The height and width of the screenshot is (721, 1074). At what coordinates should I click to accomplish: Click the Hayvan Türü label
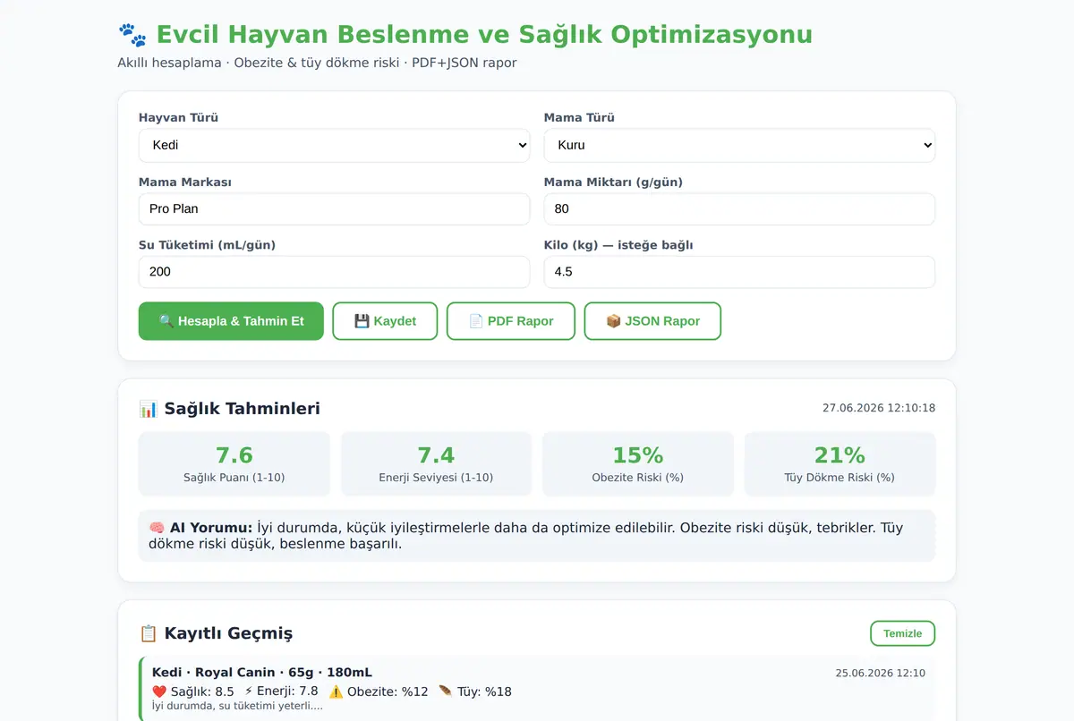pos(178,117)
